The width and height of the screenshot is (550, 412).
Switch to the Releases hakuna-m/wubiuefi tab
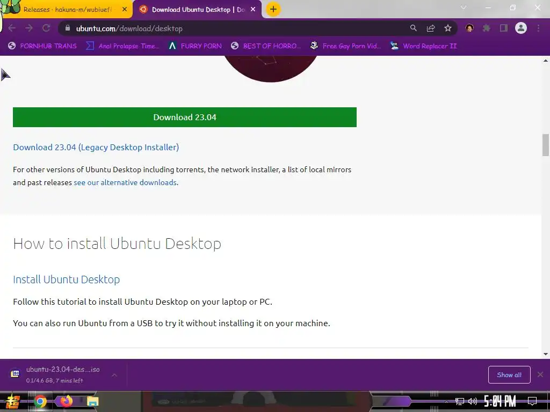67,10
